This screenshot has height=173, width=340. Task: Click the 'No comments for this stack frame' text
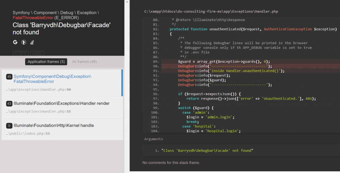coord(171,163)
